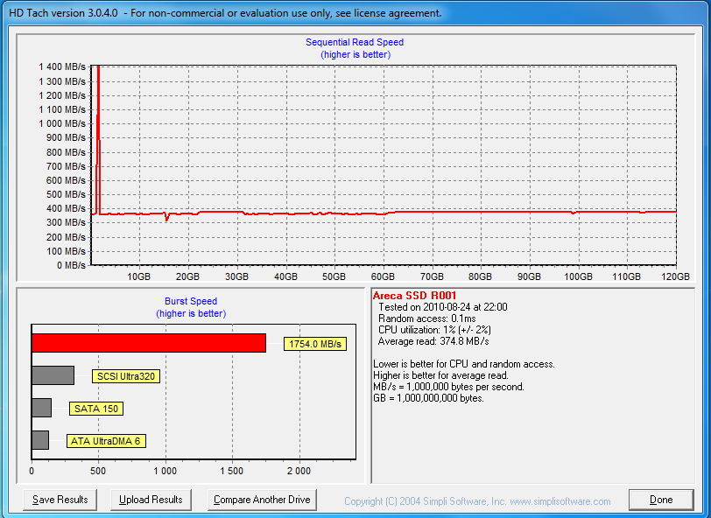Click the Burst Speed chart title
Viewport: 711px width, 518px height.
[191, 301]
